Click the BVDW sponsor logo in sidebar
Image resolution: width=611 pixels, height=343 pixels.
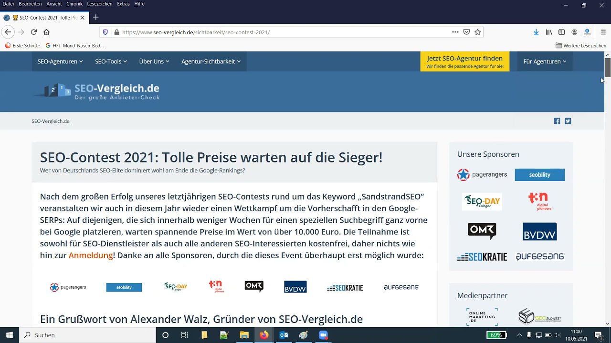(539, 232)
